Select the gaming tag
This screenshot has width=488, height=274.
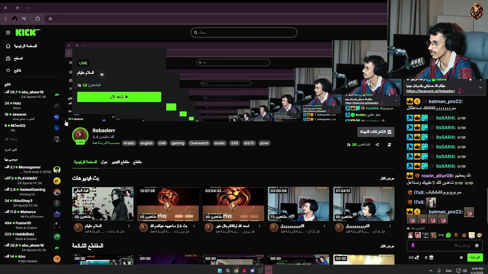[178, 143]
